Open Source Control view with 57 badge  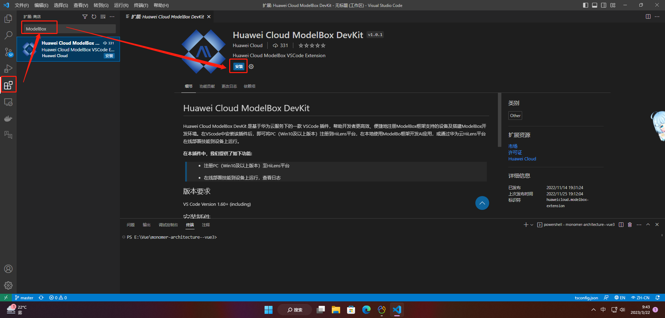click(8, 52)
